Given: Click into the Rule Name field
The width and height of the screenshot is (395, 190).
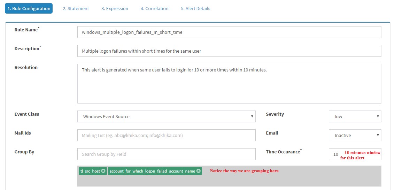Looking at the screenshot, I should tap(229, 32).
